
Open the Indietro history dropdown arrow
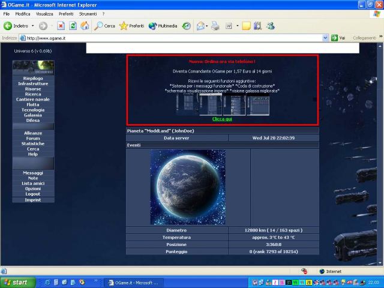click(x=32, y=26)
